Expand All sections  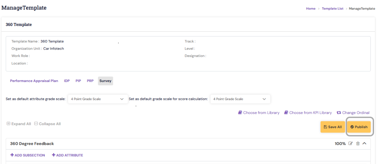(19, 124)
